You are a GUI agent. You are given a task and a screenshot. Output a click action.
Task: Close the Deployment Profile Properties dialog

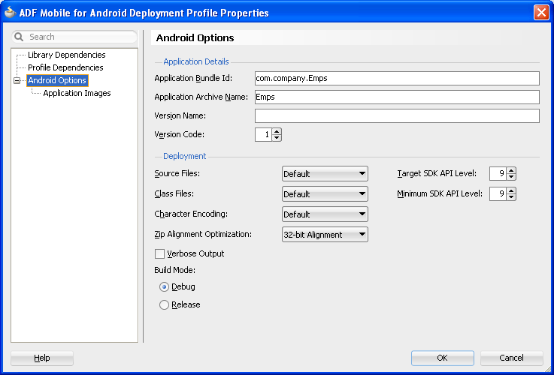click(541, 13)
